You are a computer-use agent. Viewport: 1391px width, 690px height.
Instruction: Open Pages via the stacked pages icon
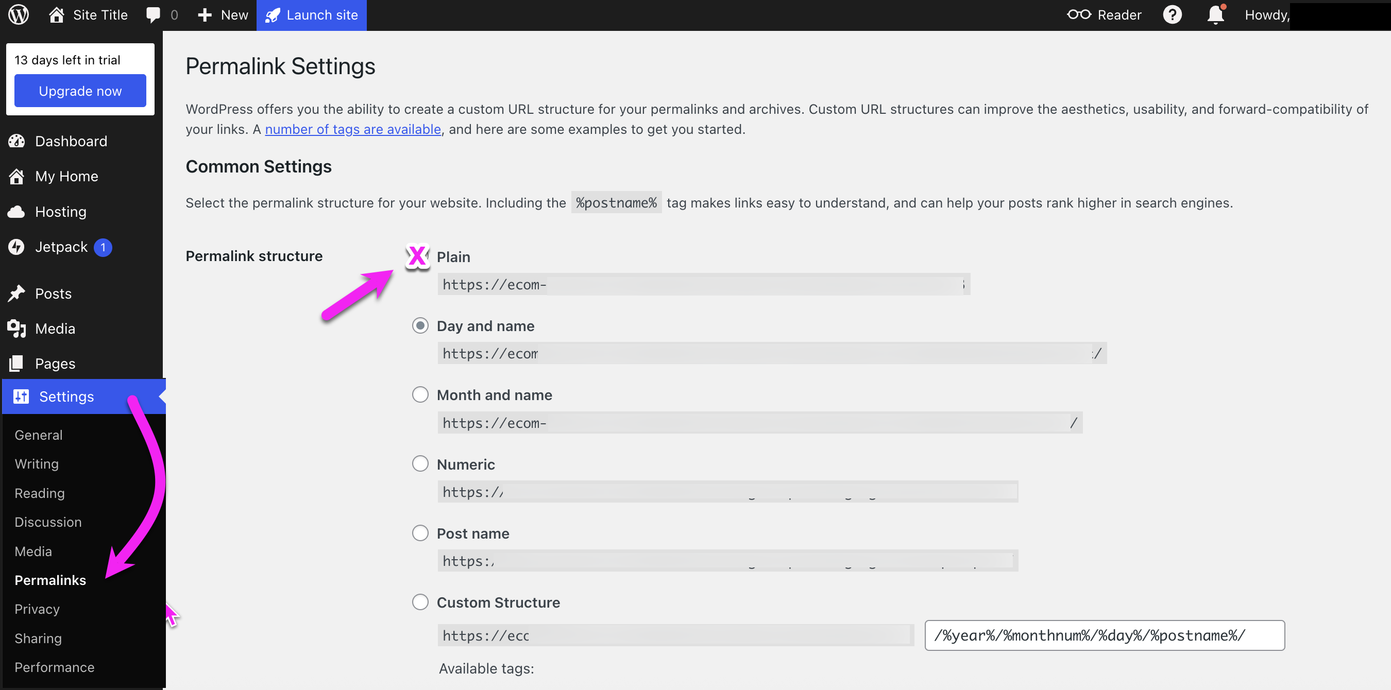click(16, 364)
